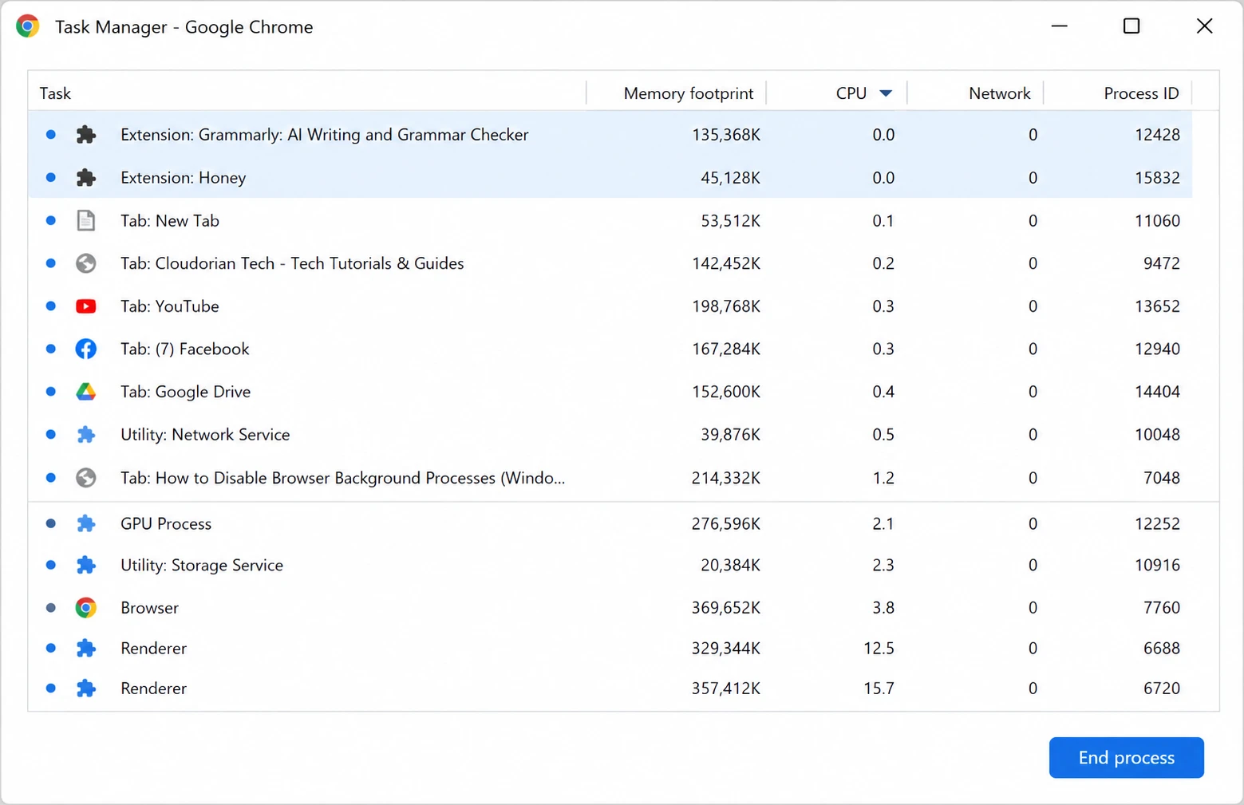Select Tab: Cloudorian Tech row text
The width and height of the screenshot is (1244, 805).
pos(292,263)
